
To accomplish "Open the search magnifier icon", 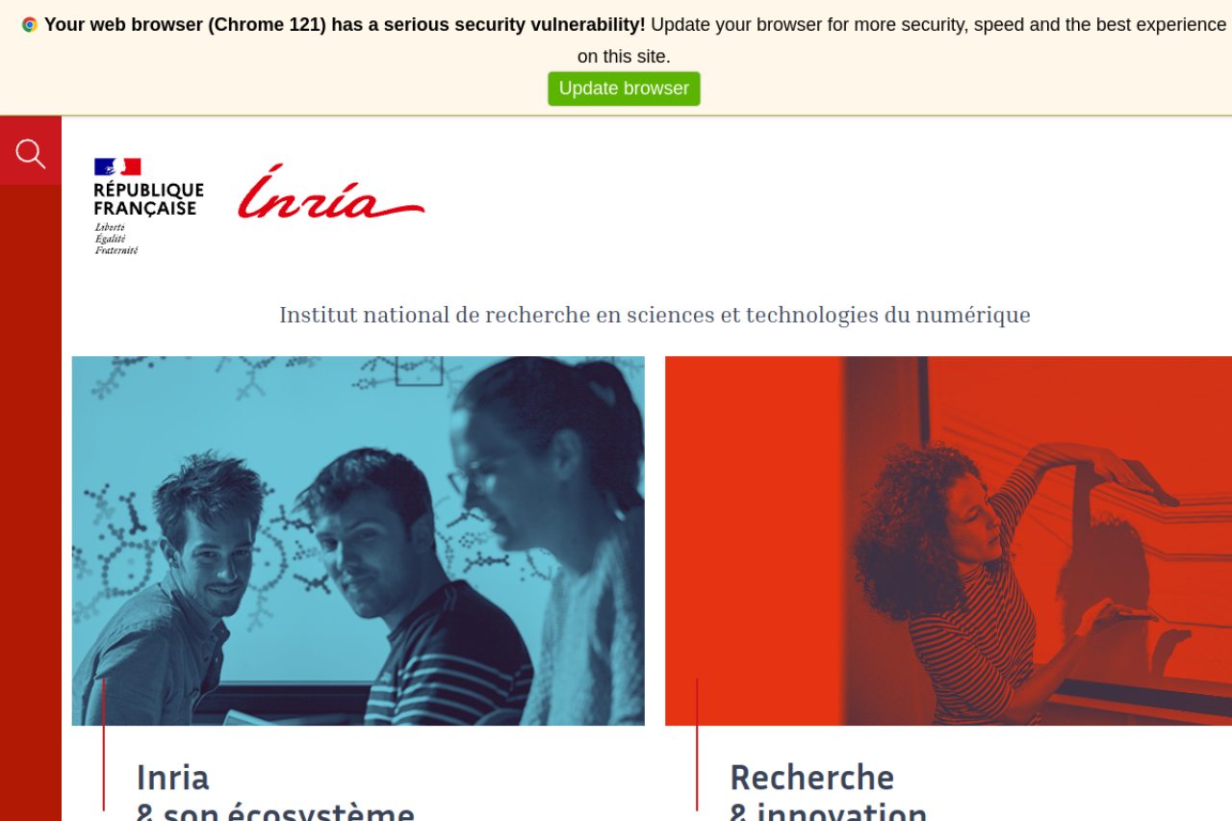I will (31, 154).
